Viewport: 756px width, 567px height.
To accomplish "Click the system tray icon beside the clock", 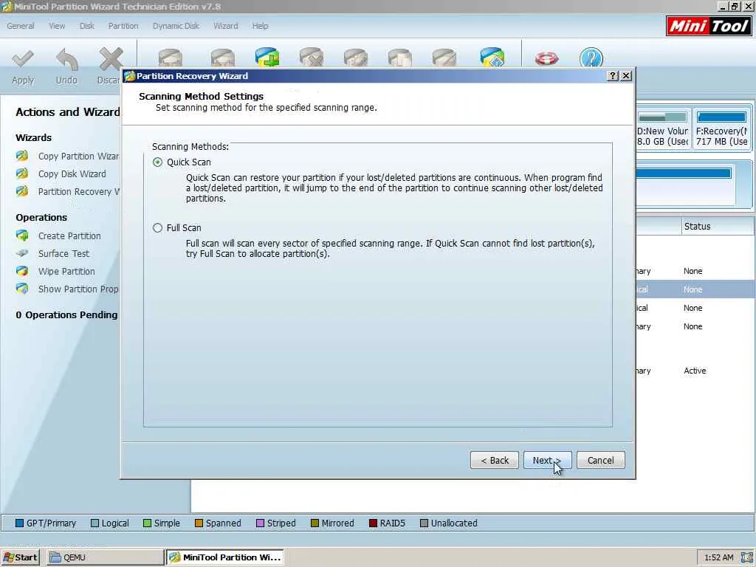I will pos(747,557).
